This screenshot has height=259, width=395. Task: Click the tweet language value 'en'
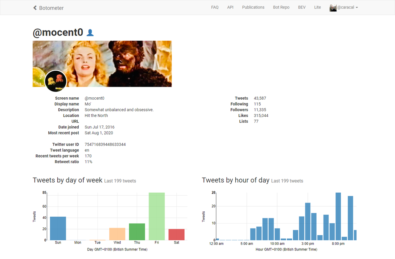(x=87, y=151)
